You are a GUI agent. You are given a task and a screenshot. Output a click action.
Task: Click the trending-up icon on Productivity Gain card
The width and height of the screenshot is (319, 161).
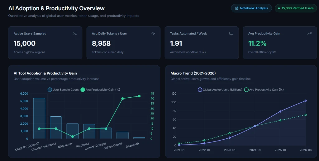pyautogui.click(x=309, y=34)
